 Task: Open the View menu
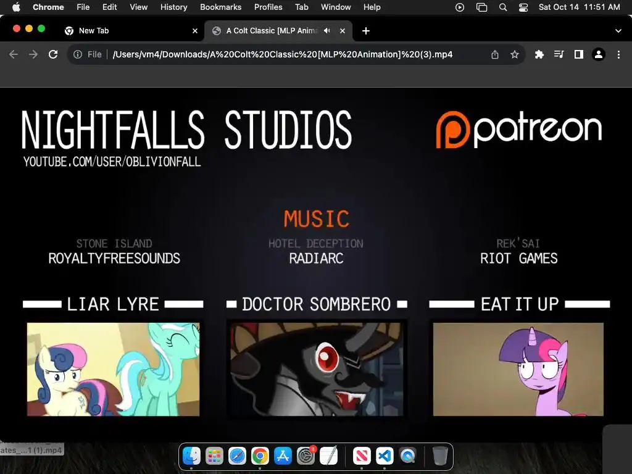(138, 7)
